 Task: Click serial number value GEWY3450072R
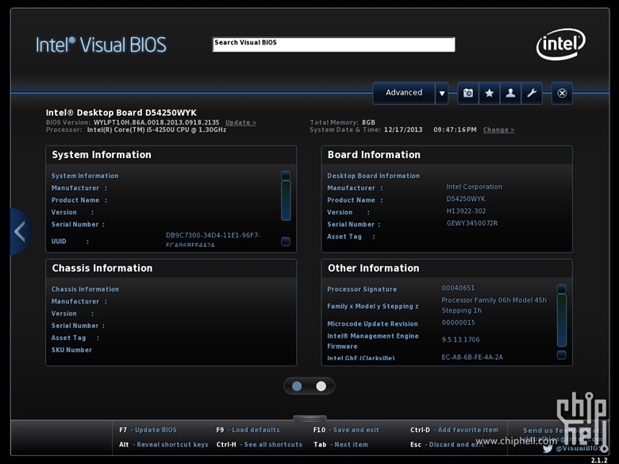[x=471, y=223]
